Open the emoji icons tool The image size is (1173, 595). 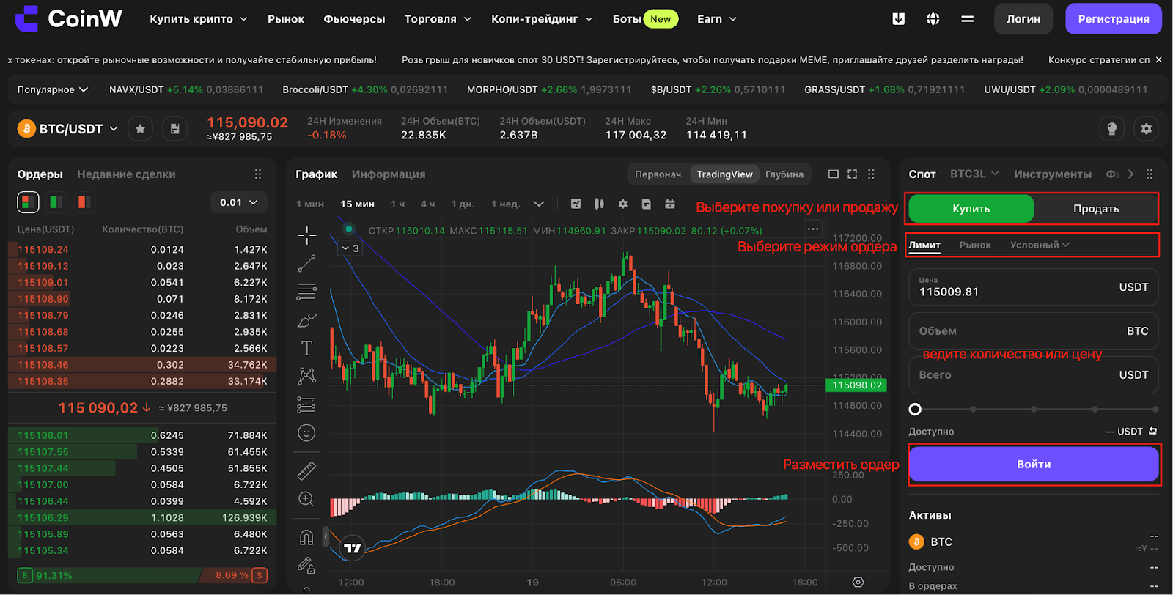coord(307,433)
